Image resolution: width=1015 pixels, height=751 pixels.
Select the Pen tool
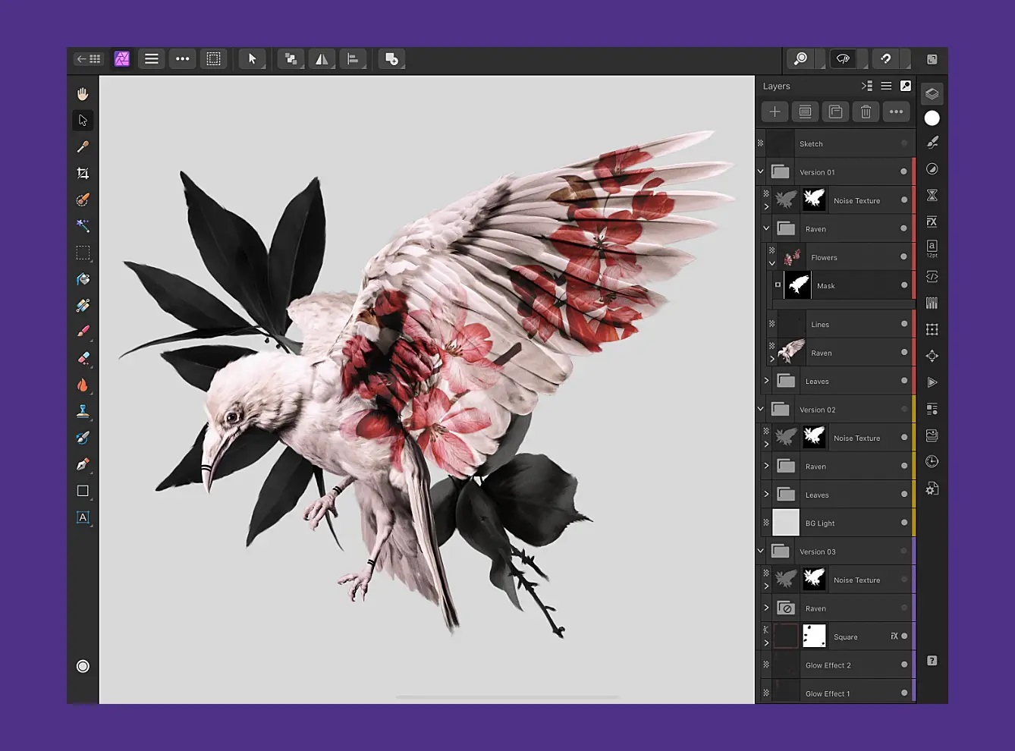point(83,464)
